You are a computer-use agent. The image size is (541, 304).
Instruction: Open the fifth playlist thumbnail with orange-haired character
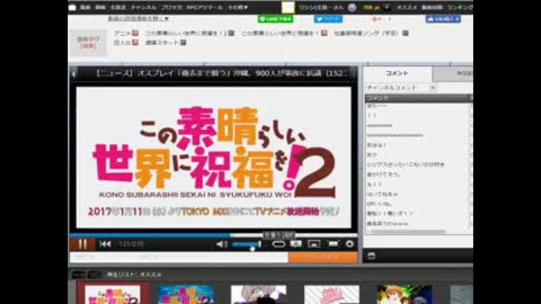click(x=405, y=294)
